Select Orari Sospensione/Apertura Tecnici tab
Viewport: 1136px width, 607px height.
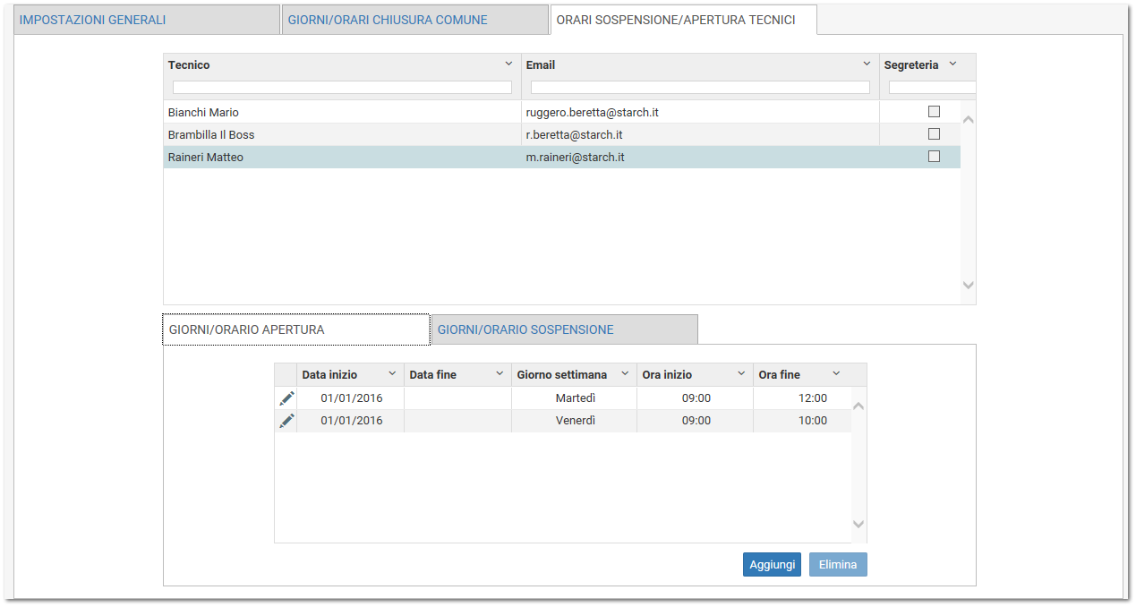[684, 20]
